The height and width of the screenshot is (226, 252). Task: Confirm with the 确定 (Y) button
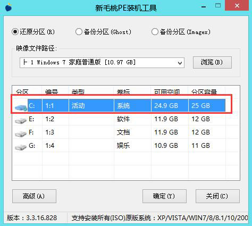point(164,196)
